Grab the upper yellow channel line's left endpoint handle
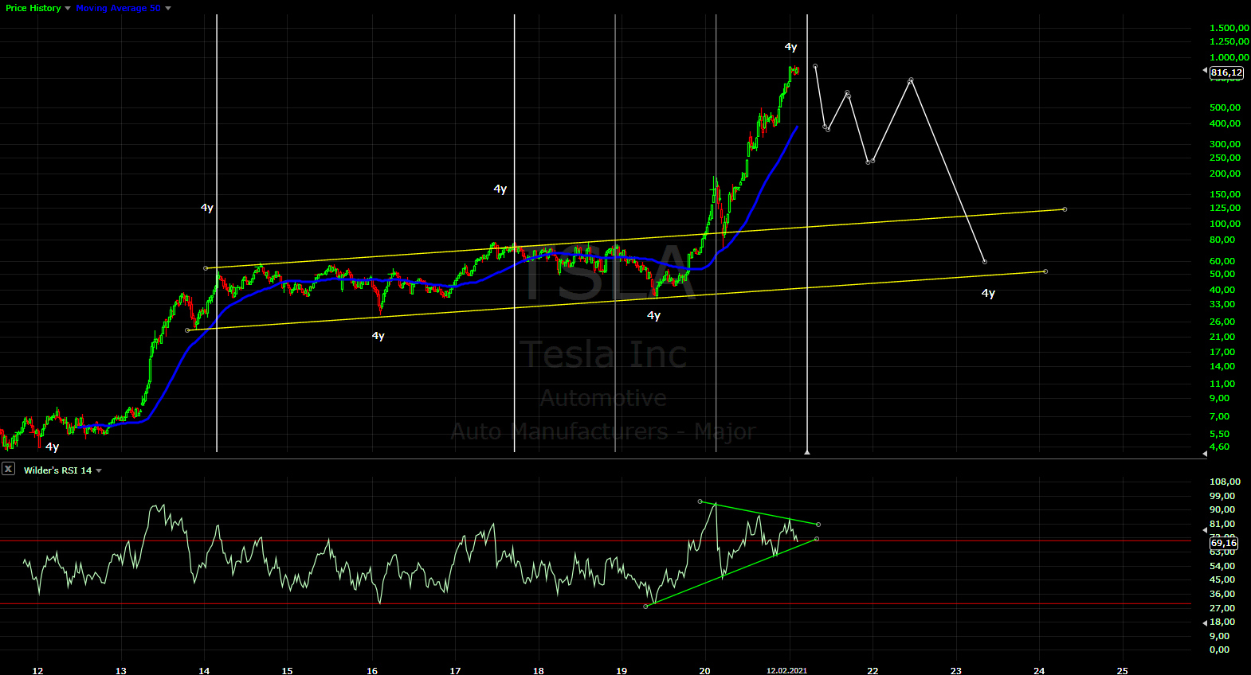Screen dimensions: 1251x675 click(206, 268)
